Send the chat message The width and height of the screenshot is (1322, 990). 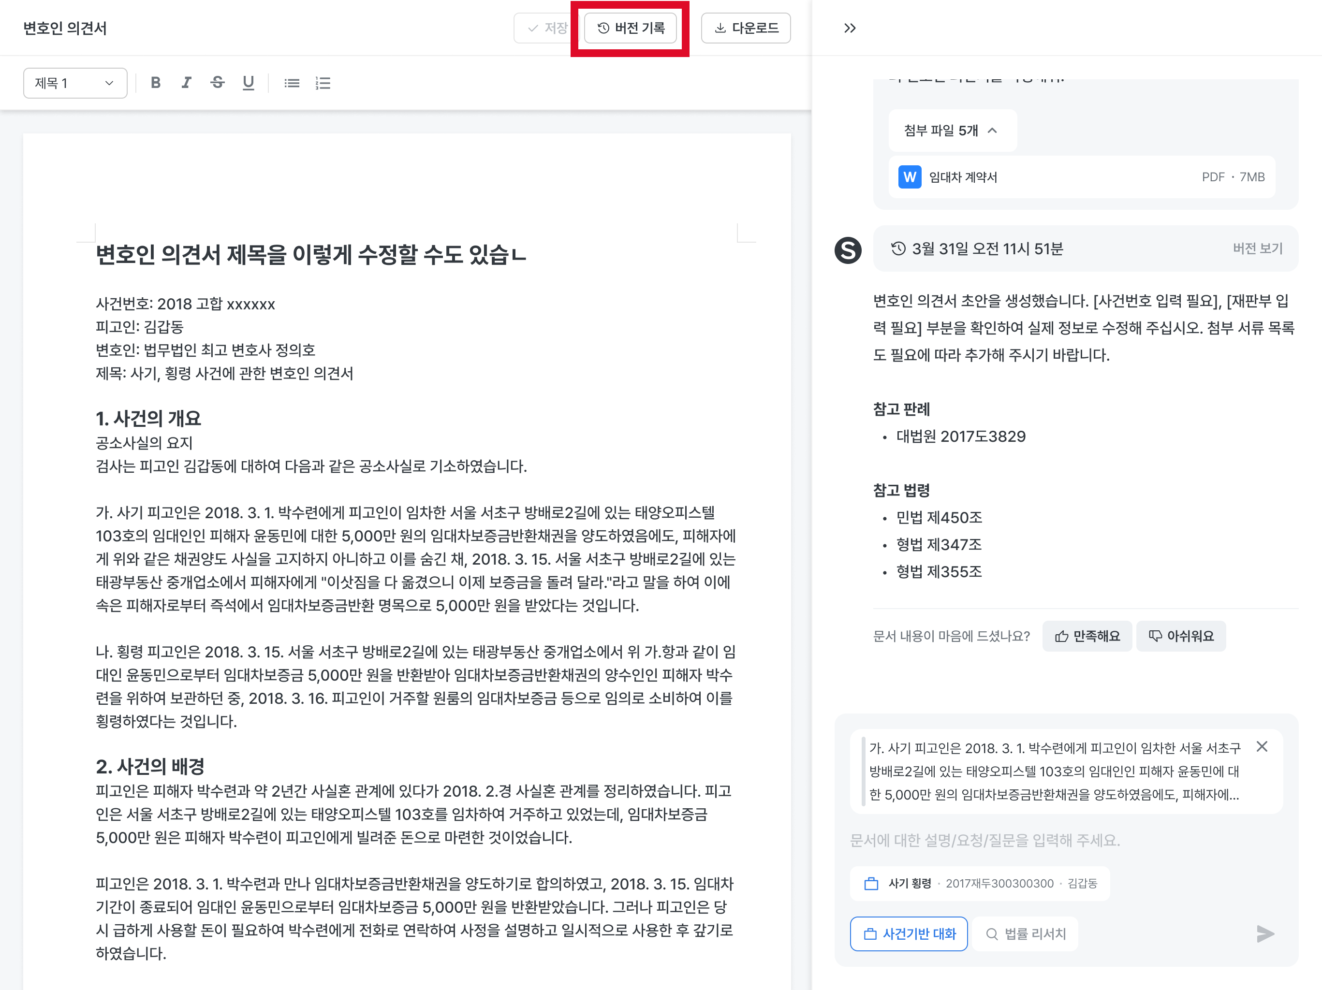tap(1264, 933)
